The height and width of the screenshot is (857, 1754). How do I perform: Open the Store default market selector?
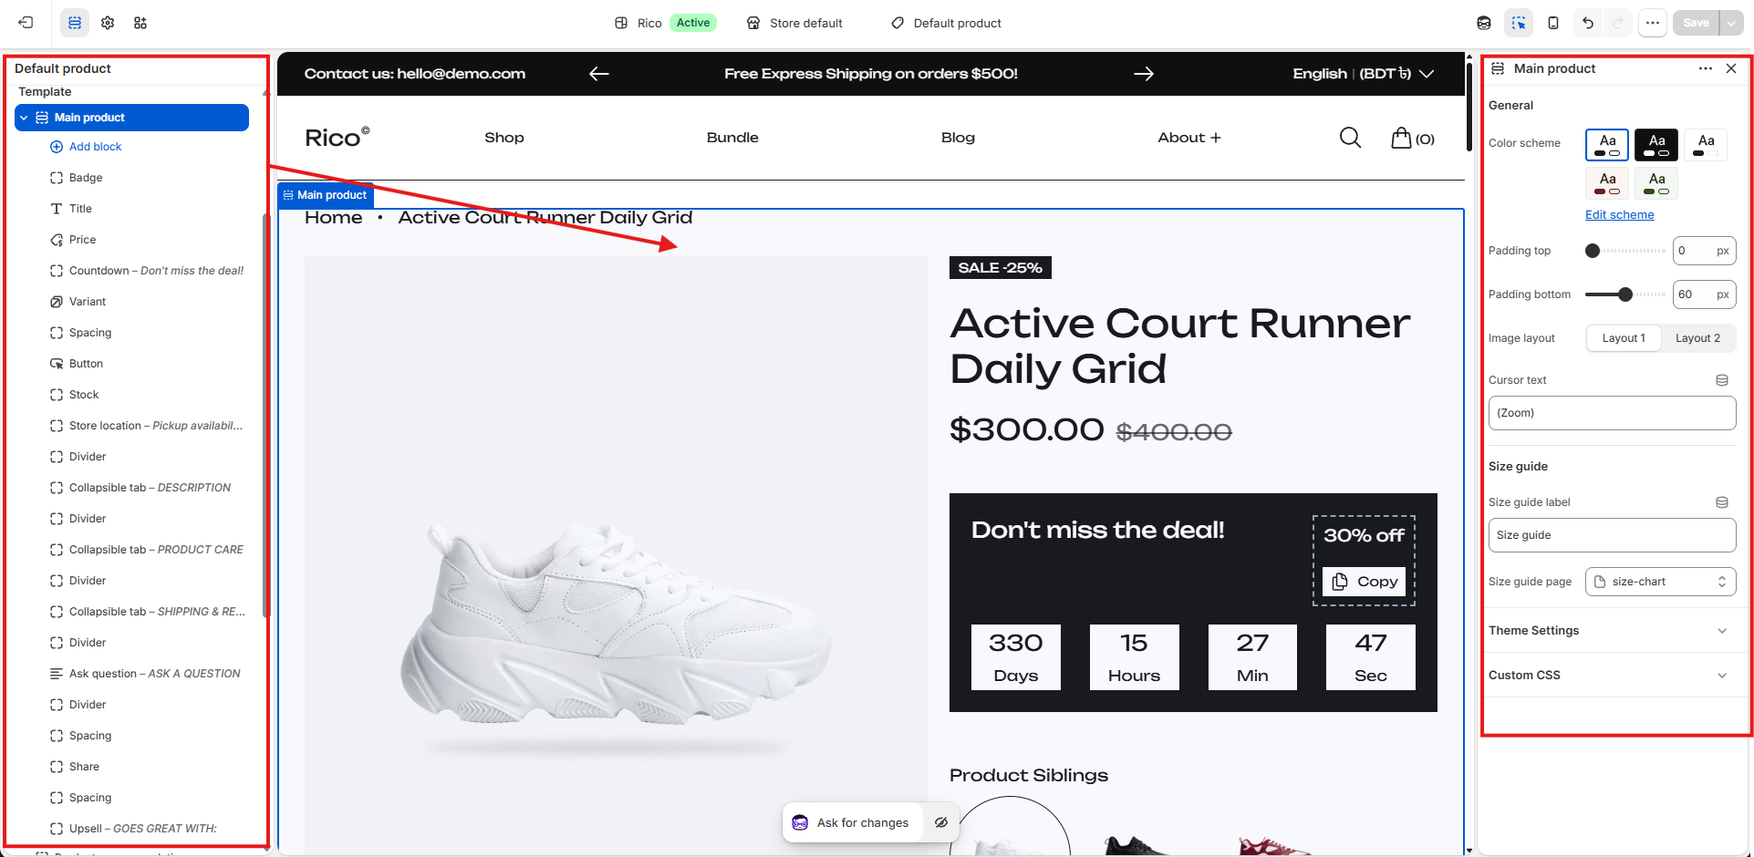pyautogui.click(x=794, y=23)
